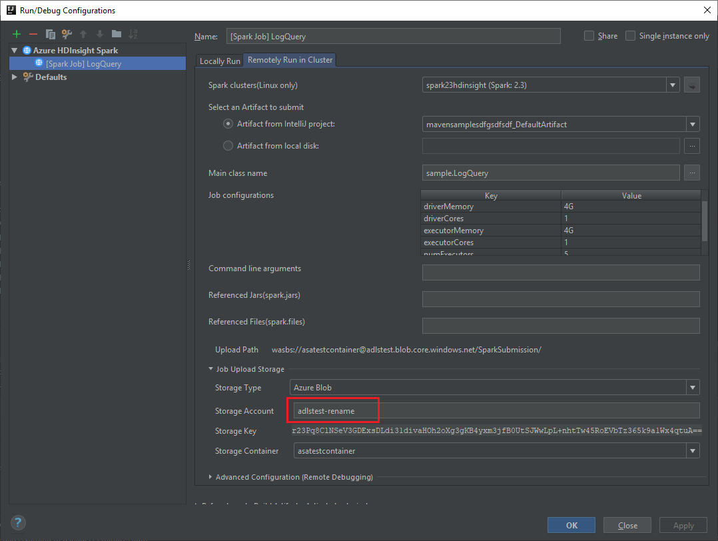Add a new run configuration
The image size is (718, 541).
point(16,33)
